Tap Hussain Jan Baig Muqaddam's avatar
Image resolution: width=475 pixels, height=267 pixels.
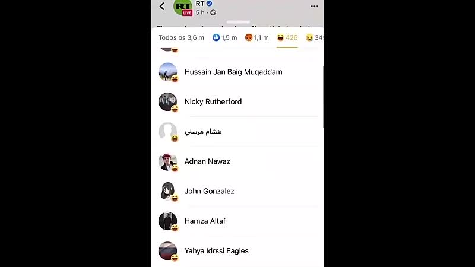pyautogui.click(x=167, y=72)
